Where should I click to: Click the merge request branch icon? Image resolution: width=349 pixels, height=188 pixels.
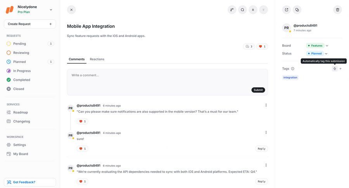[232, 10]
